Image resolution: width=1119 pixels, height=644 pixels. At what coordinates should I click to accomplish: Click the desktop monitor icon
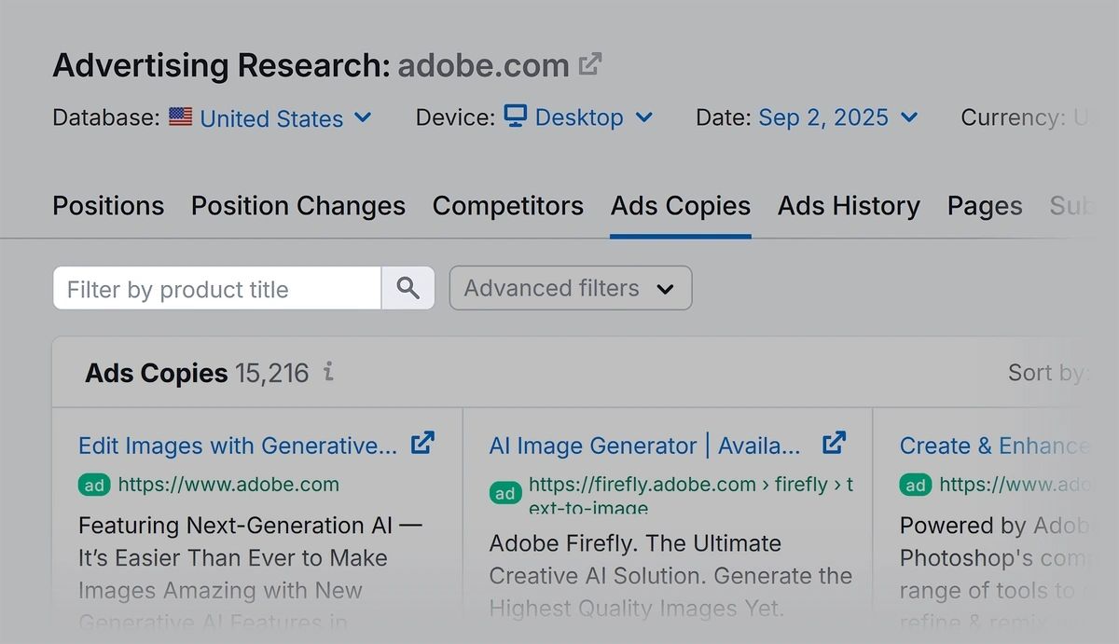(x=516, y=116)
